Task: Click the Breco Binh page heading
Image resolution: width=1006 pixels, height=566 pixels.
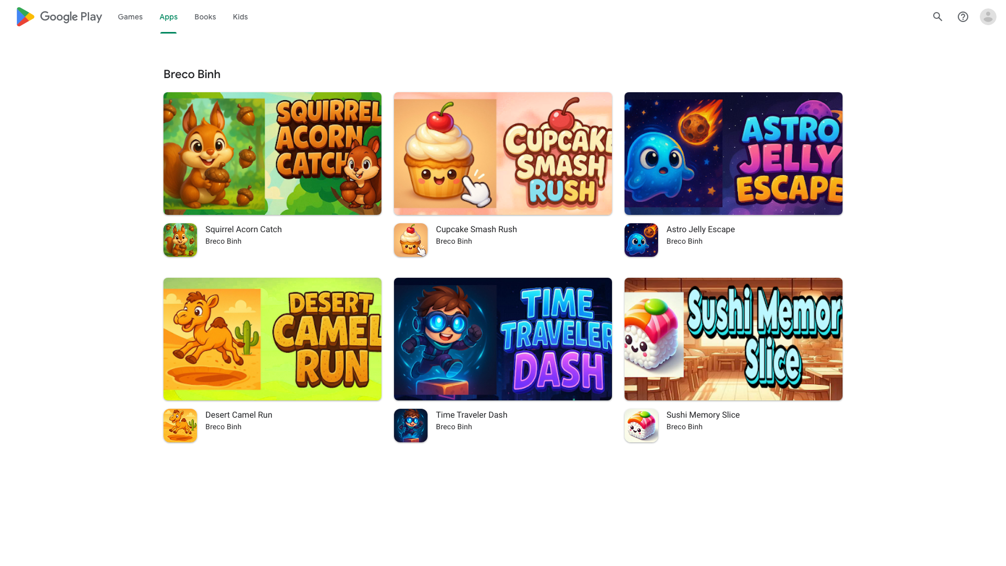Action: (x=192, y=74)
